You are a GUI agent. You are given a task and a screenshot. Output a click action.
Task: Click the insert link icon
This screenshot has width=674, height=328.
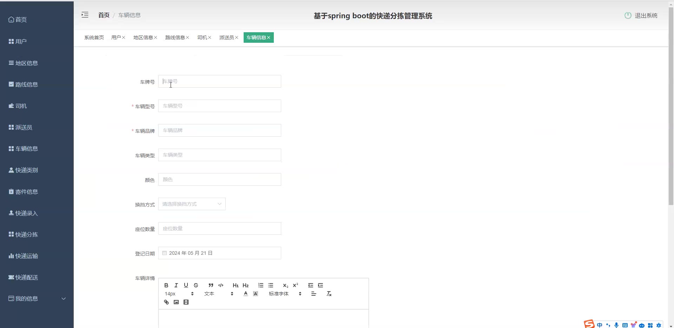(x=166, y=302)
